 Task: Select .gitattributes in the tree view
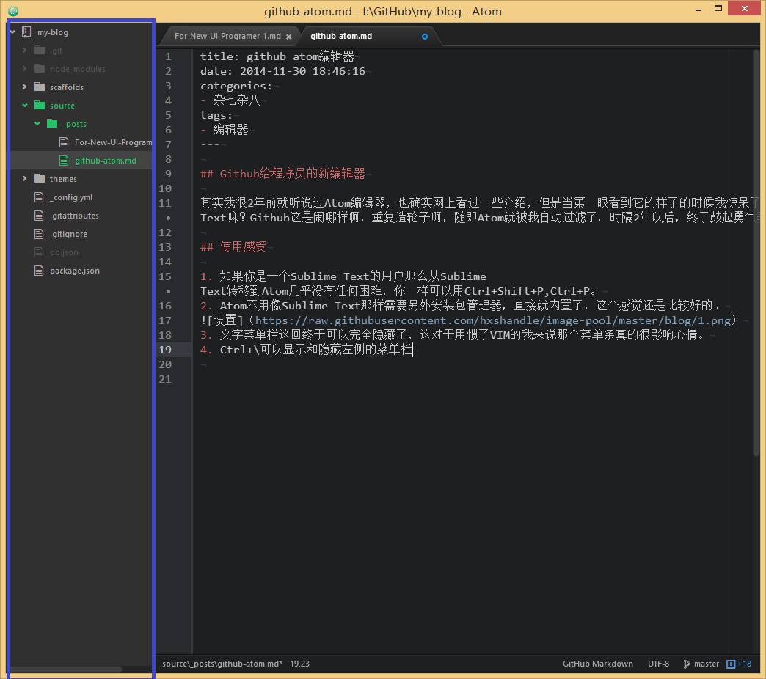click(74, 216)
